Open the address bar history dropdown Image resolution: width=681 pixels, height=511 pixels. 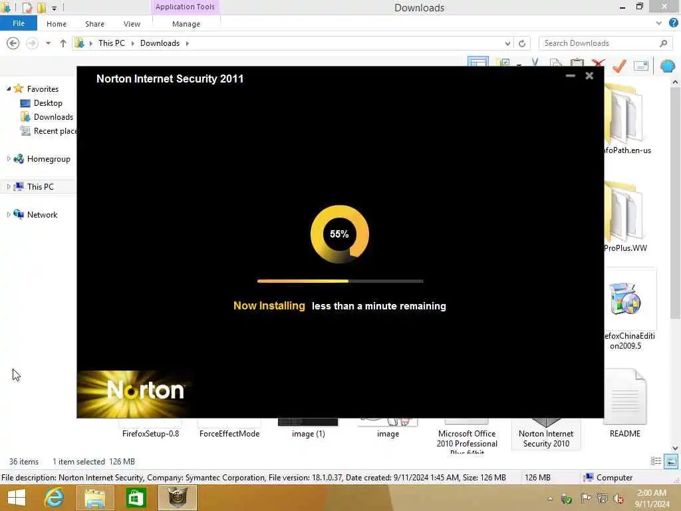click(x=507, y=43)
